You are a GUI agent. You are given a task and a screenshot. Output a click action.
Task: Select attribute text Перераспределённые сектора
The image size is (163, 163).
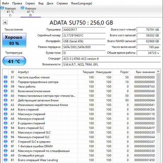[38, 82]
